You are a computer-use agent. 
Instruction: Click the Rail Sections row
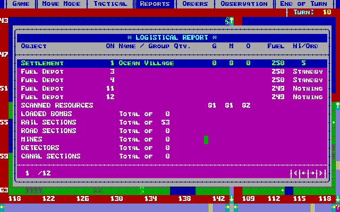pyautogui.click(x=172, y=122)
